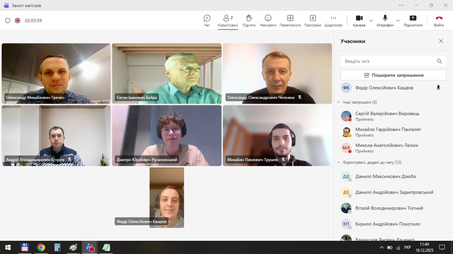Screen dimensions: 453x254
Task: Open the taskbar clock and date
Action: point(424,247)
